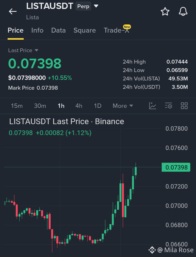
Task: Open the chart indicators line-graph icon
Action: pyautogui.click(x=153, y=106)
